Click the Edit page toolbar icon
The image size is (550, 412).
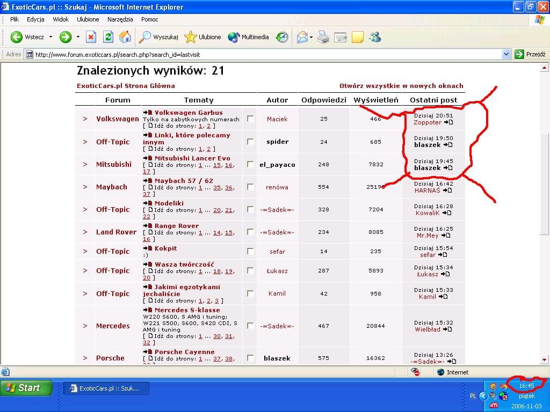(340, 37)
